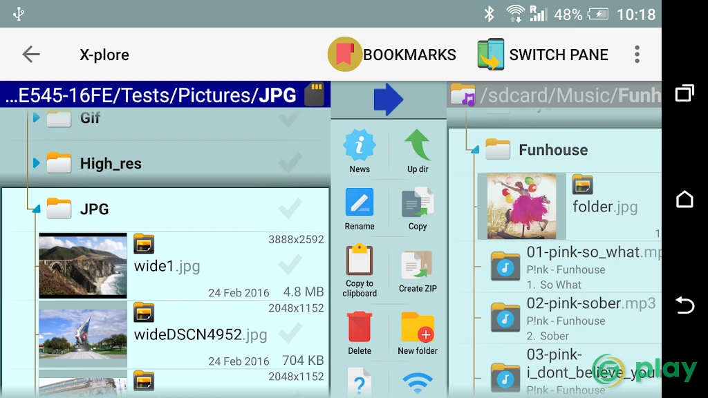Open the three-dot overflow menu
Screen dimensions: 708x398
[637, 54]
